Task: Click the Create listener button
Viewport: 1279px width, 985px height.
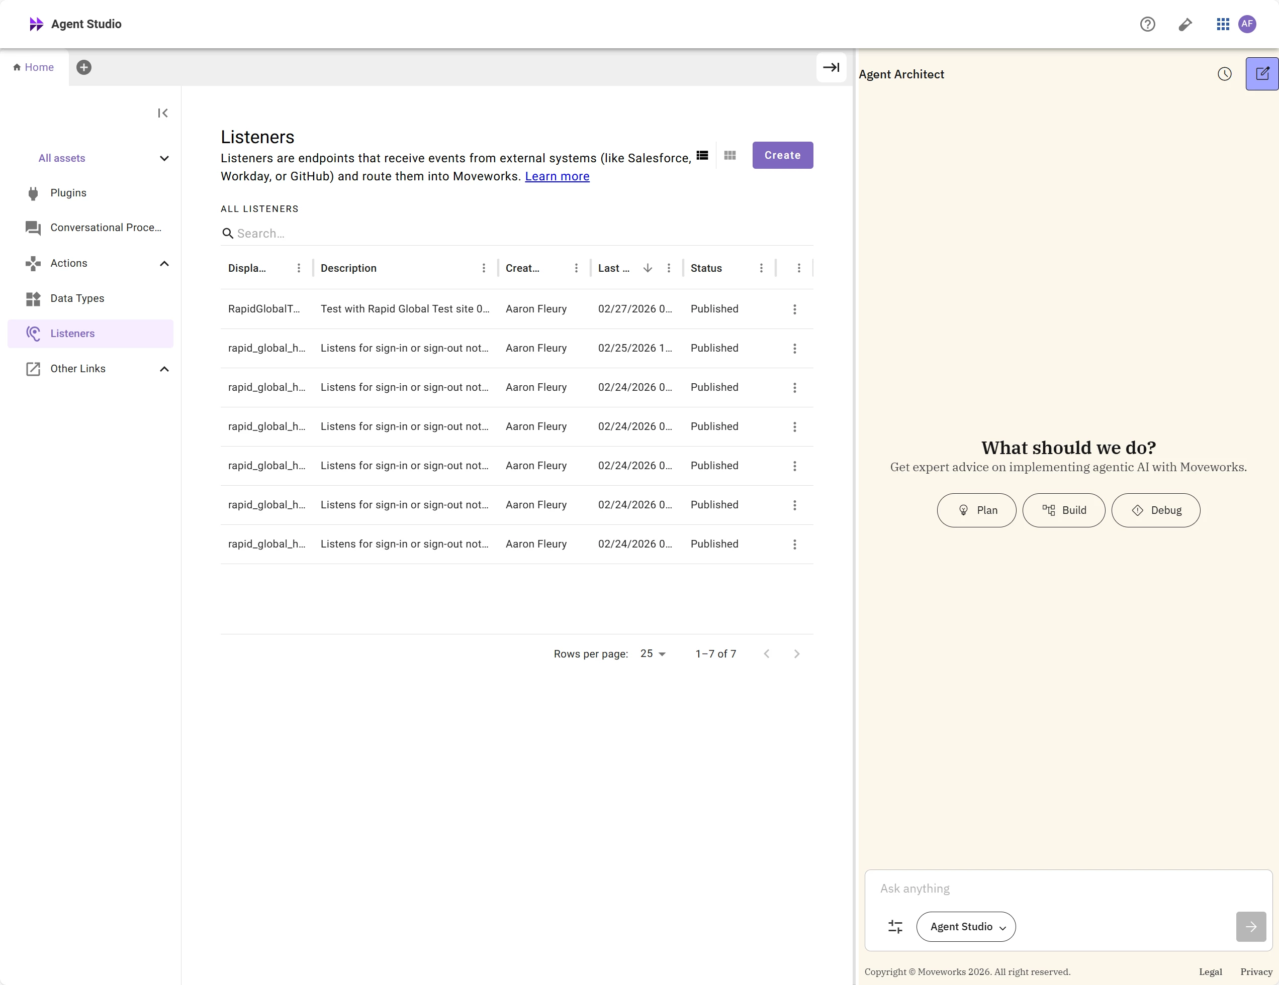Action: (x=782, y=156)
